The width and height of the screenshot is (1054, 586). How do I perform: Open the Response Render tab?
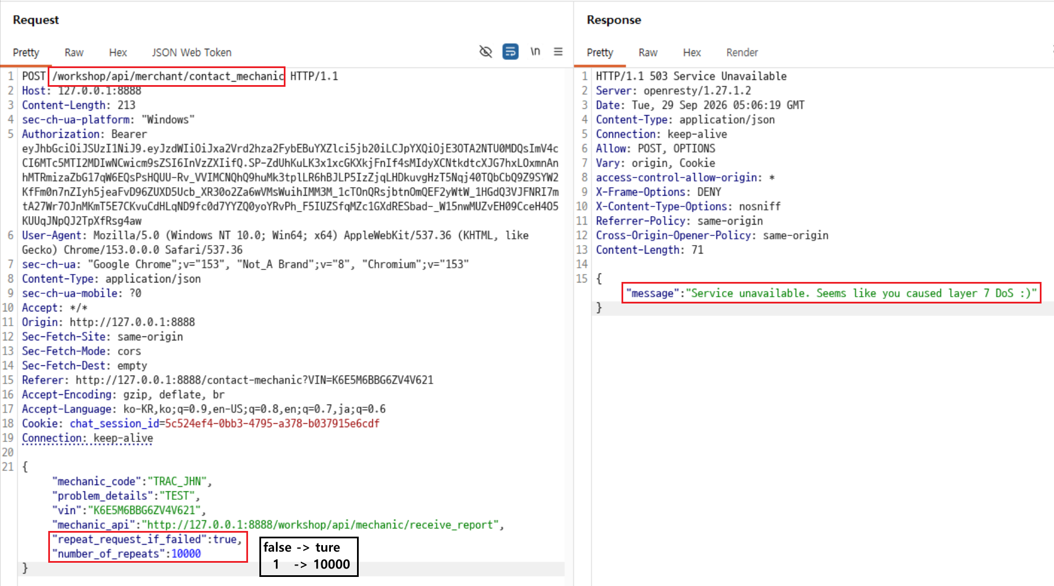pos(742,52)
